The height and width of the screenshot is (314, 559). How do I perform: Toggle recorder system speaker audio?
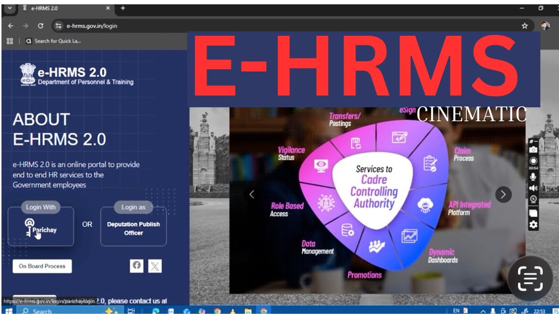tap(533, 188)
